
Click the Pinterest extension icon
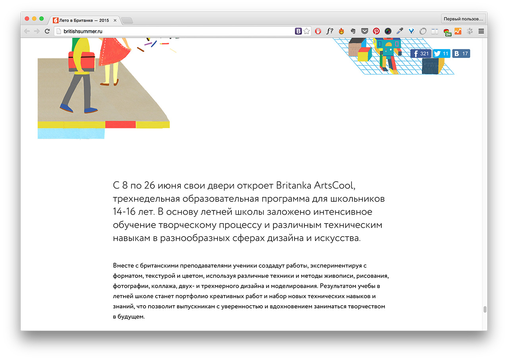coord(376,31)
